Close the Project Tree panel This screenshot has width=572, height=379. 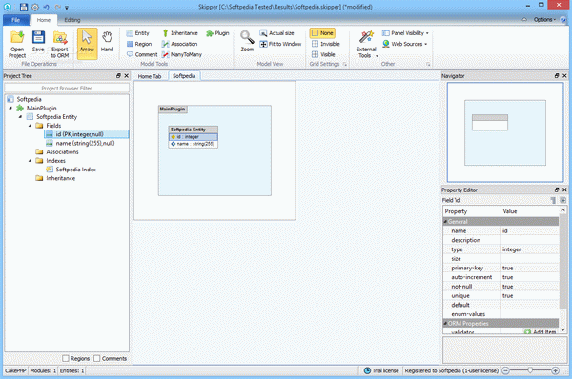[126, 76]
